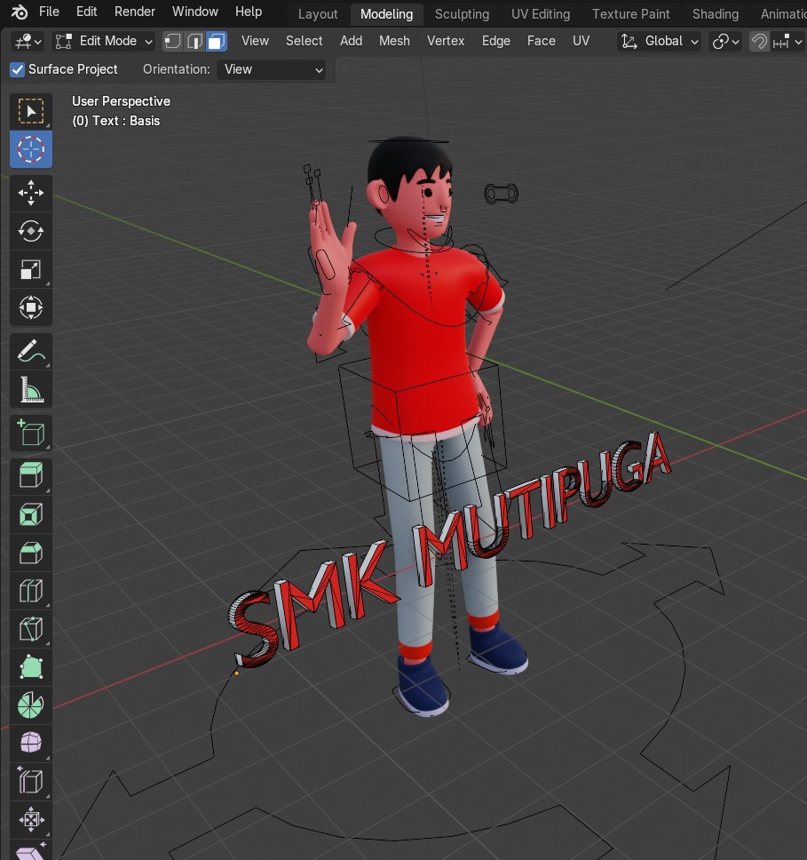Activate the Smooth tool
This screenshot has width=807, height=860.
click(x=31, y=744)
